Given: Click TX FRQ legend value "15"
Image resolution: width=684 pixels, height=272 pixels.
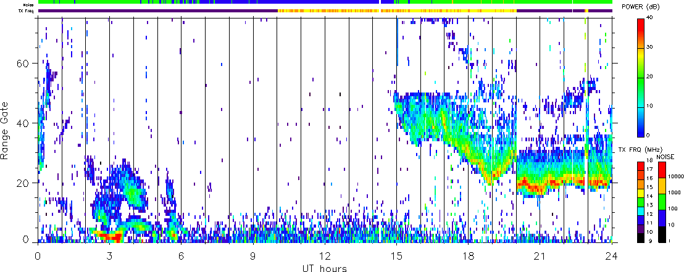Looking at the screenshot, I should [649, 187].
